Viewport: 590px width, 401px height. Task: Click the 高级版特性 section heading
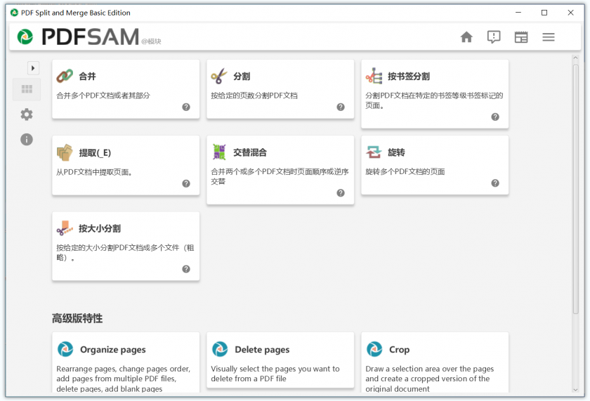click(x=77, y=318)
